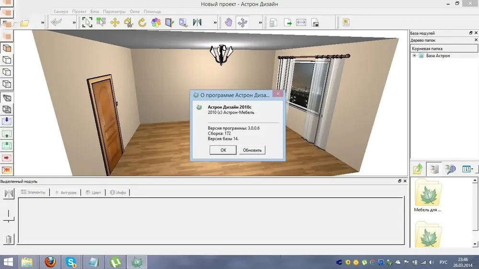Close the Выделенный модуль panel
The height and width of the screenshot is (269, 479).
pyautogui.click(x=405, y=181)
